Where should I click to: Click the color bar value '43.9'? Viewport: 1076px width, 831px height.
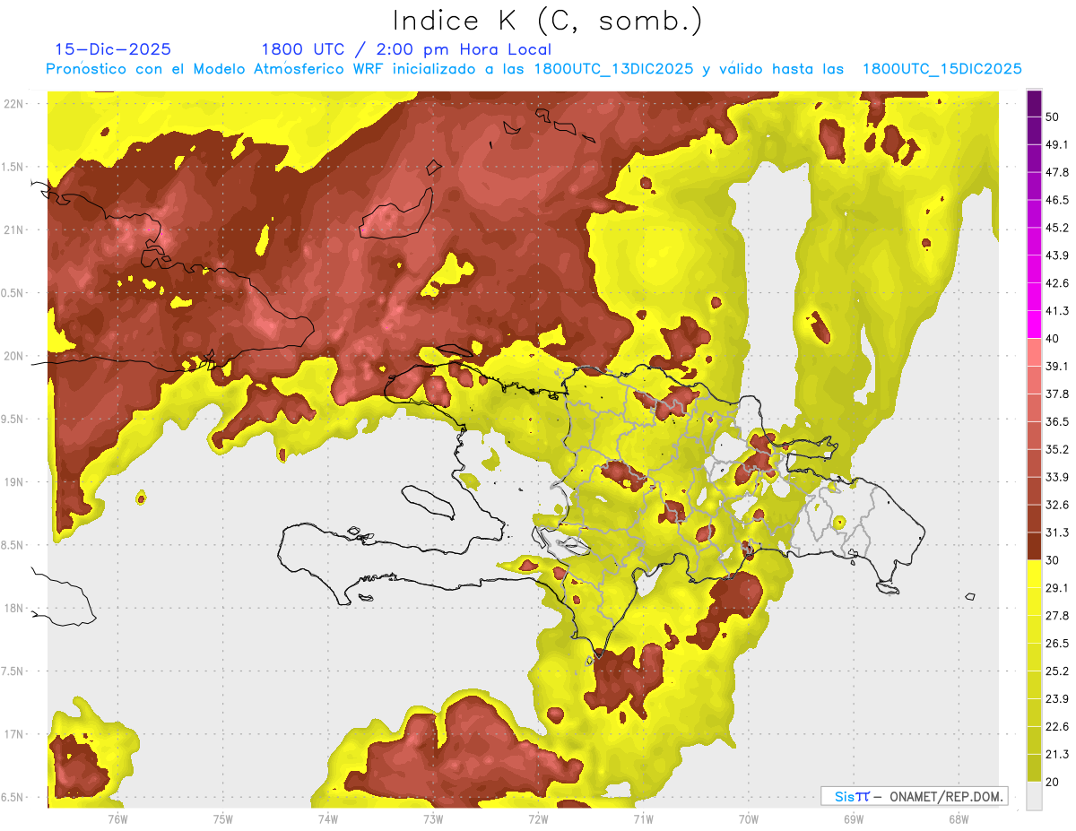pyautogui.click(x=1057, y=255)
